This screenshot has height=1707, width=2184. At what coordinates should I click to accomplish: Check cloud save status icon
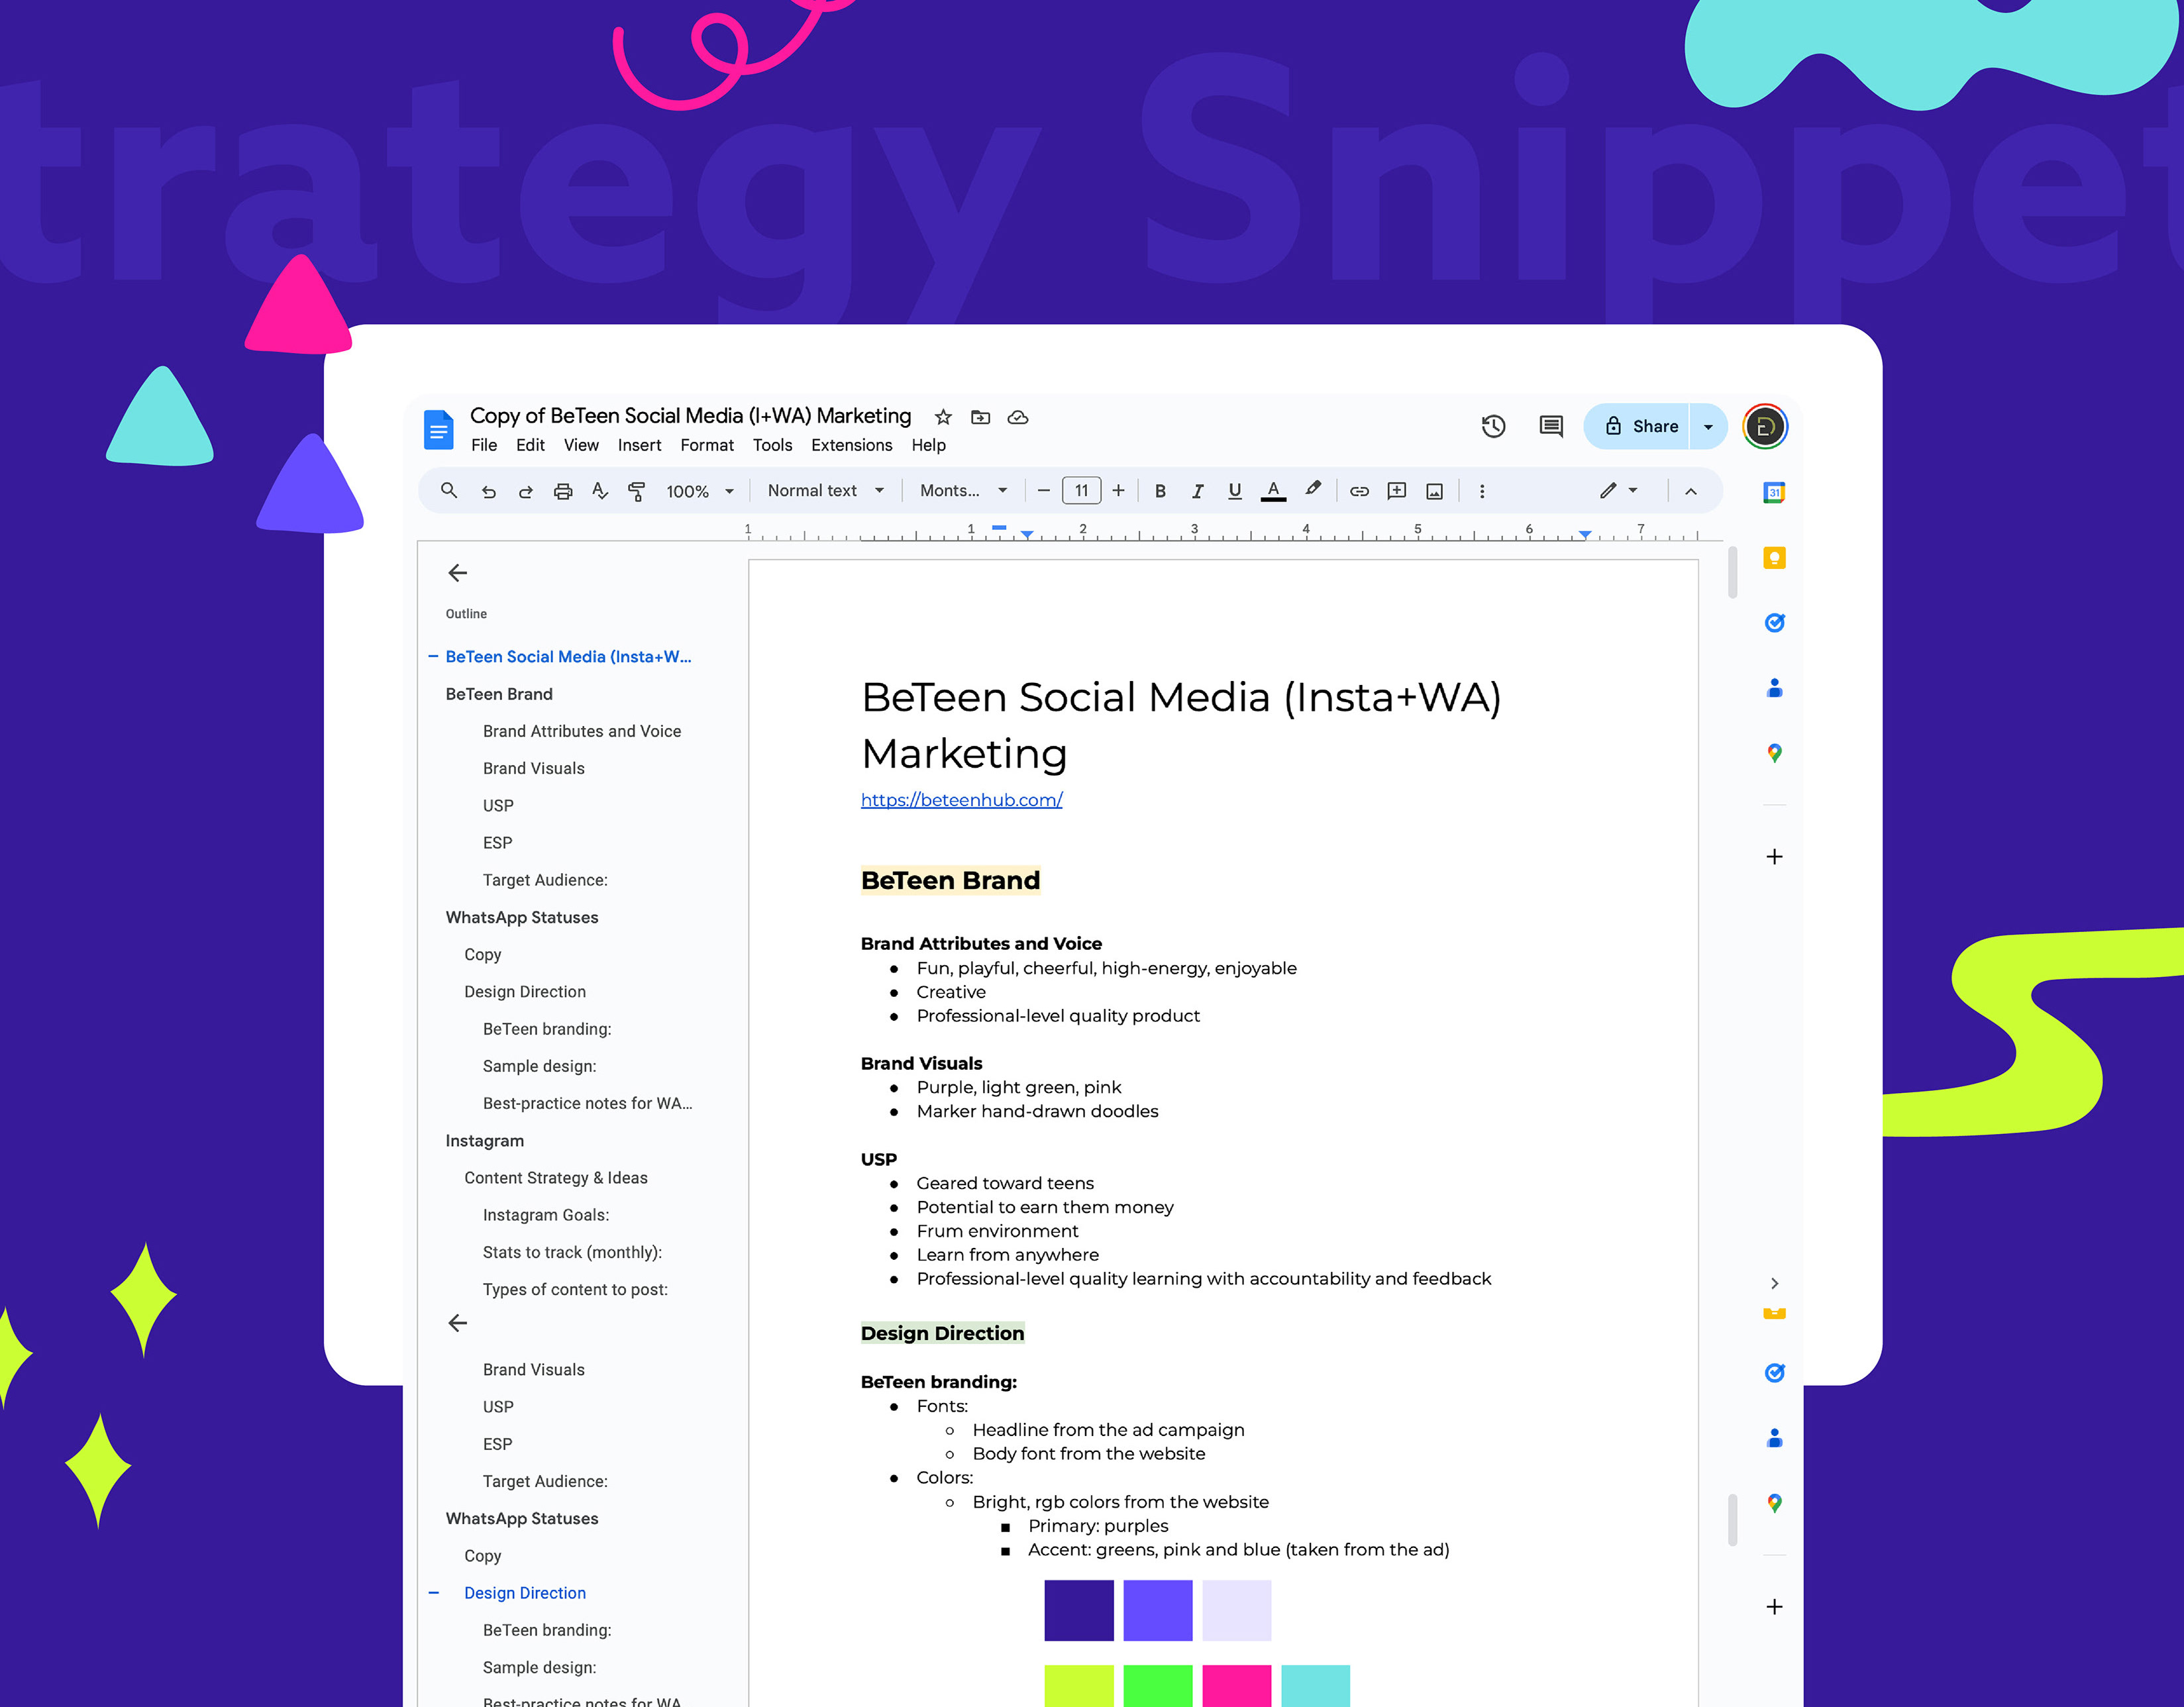[x=1018, y=417]
